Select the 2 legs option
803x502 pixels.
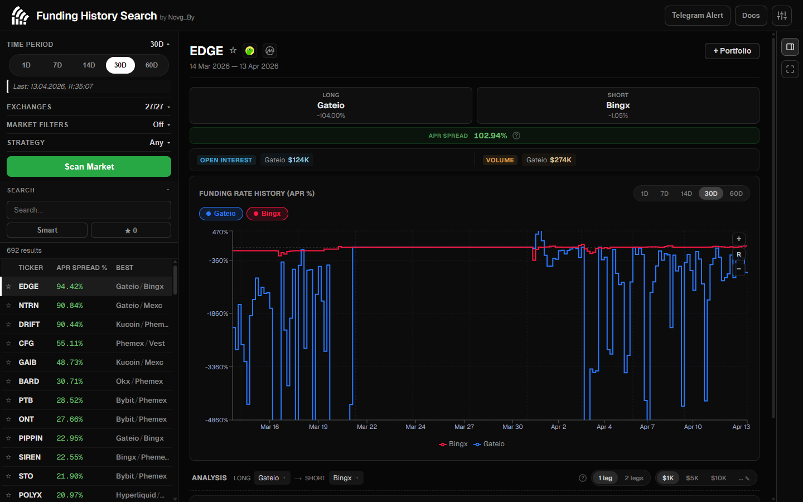point(634,478)
